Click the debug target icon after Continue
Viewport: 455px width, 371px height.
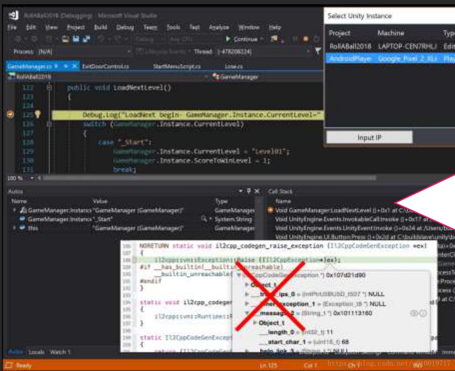274,39
